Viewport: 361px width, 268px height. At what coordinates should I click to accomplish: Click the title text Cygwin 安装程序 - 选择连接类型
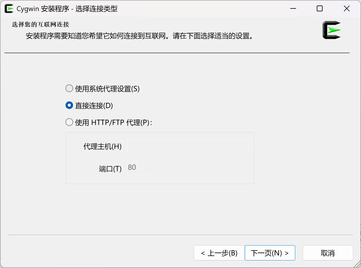(x=67, y=9)
